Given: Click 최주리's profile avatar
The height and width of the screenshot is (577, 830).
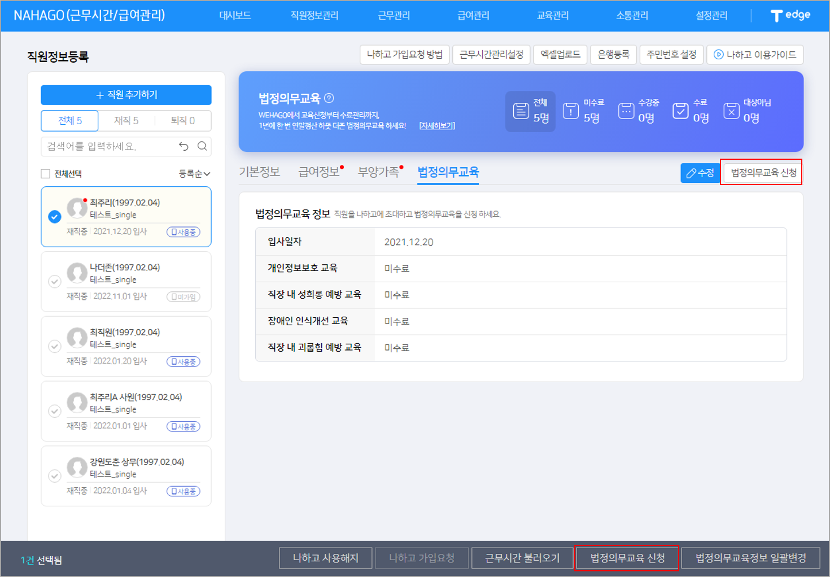Looking at the screenshot, I should [x=77, y=208].
